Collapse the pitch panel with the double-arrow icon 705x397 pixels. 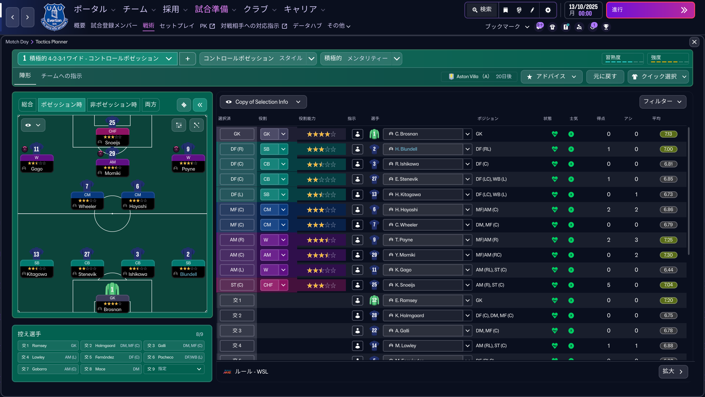(x=200, y=105)
